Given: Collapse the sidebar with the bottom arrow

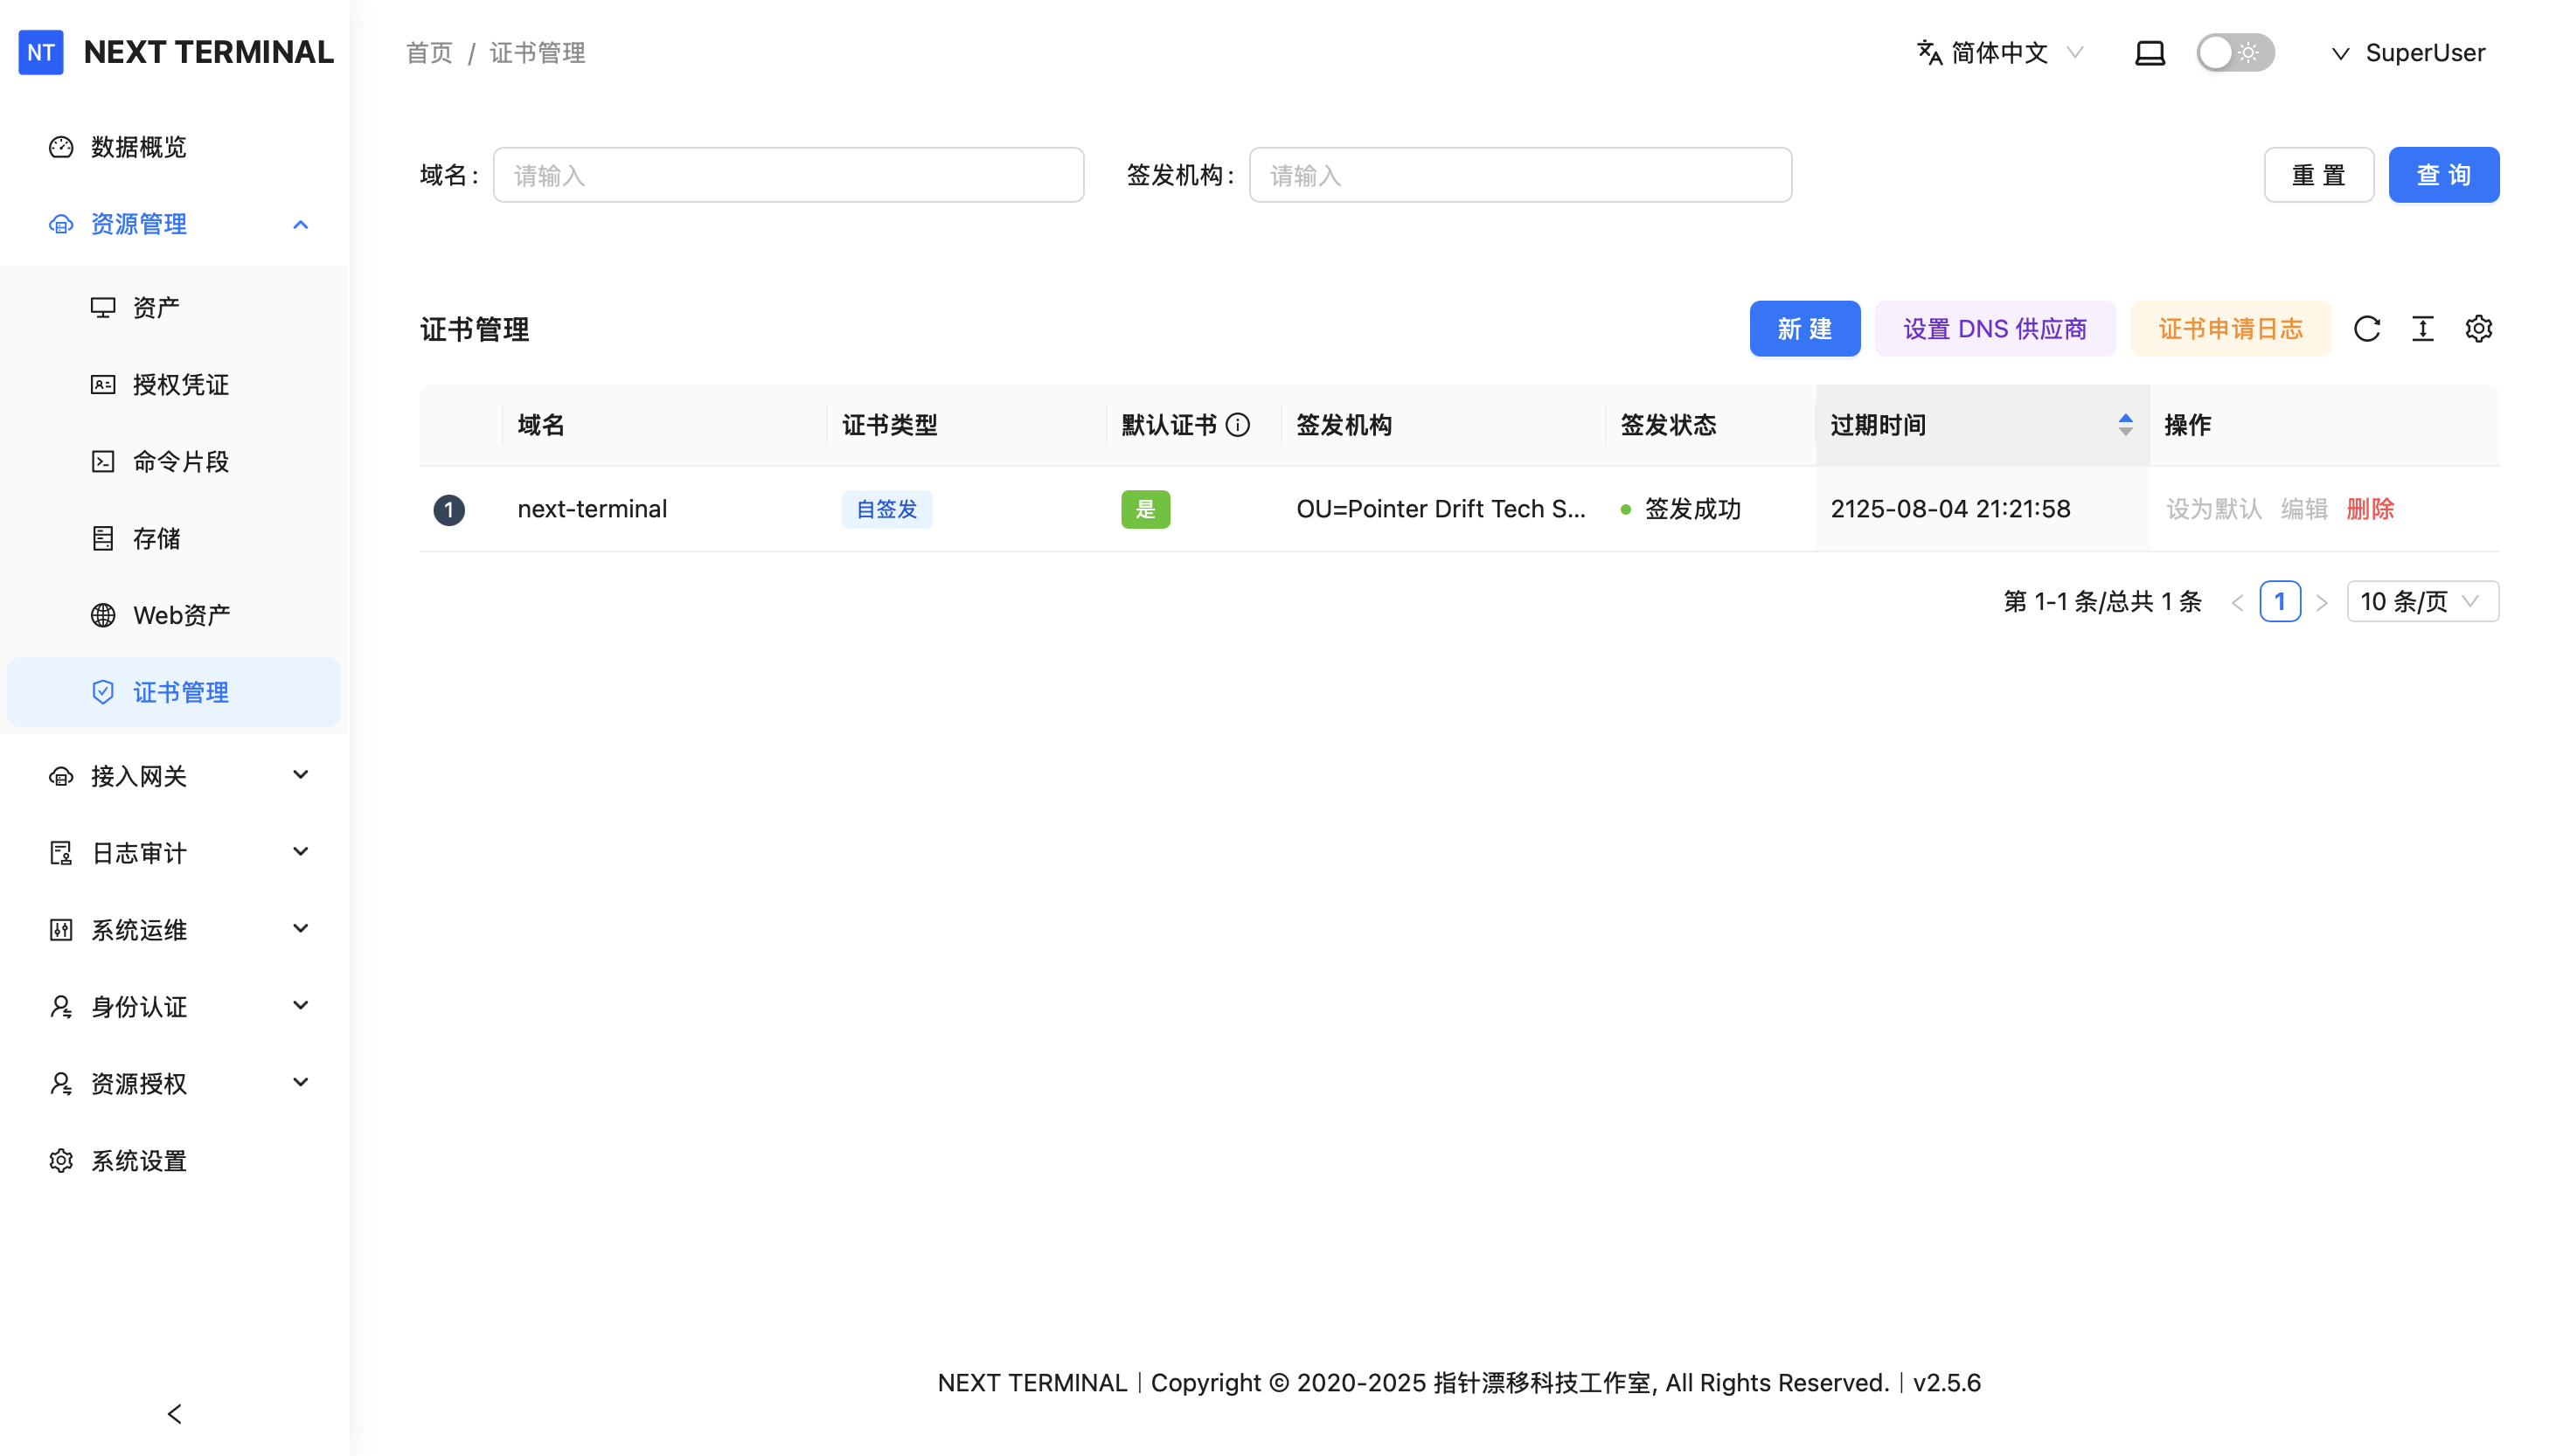Looking at the screenshot, I should click(175, 1413).
